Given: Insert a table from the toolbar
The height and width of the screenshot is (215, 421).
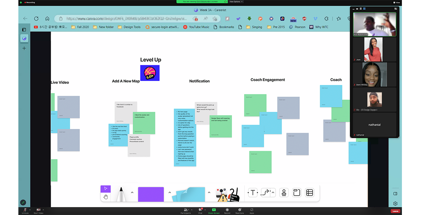Looking at the screenshot, I should [x=309, y=193].
